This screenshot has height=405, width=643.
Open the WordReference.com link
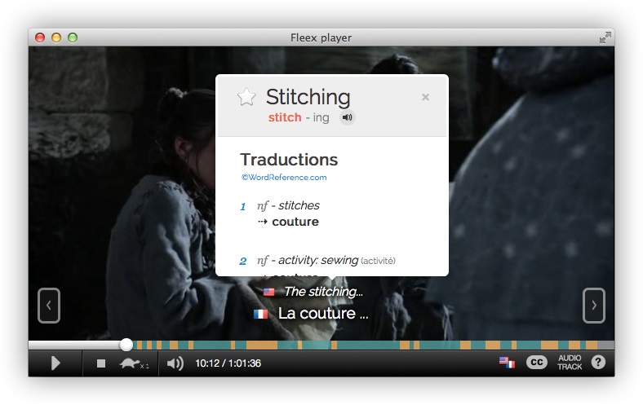coord(284,178)
